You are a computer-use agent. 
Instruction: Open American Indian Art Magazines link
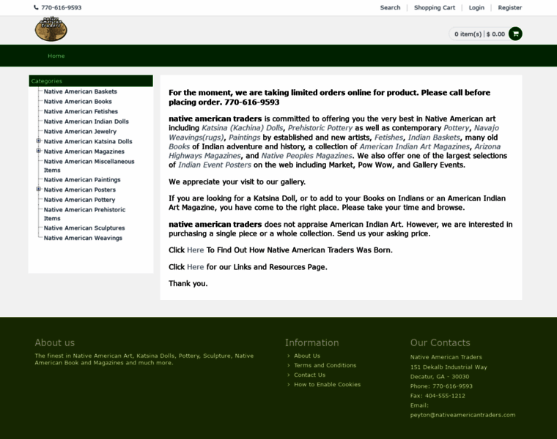[x=415, y=146]
